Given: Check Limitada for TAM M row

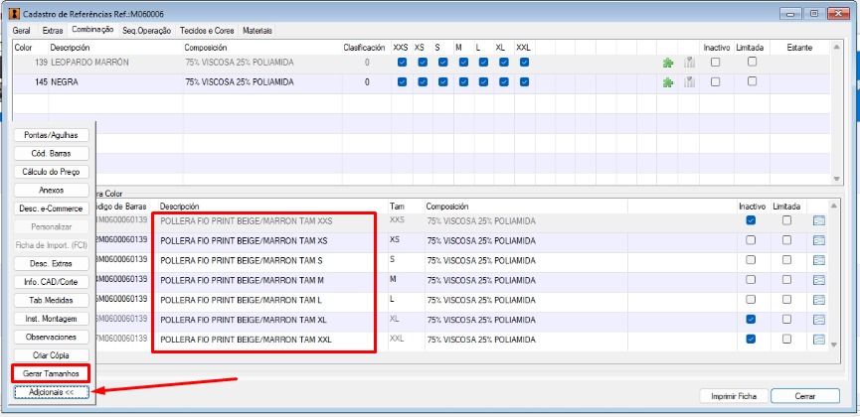Looking at the screenshot, I should [x=787, y=279].
